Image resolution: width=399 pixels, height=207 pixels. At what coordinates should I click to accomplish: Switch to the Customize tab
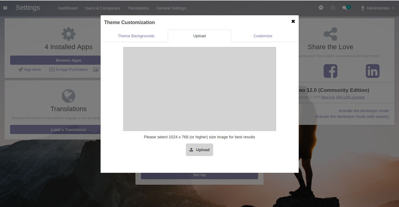(263, 36)
